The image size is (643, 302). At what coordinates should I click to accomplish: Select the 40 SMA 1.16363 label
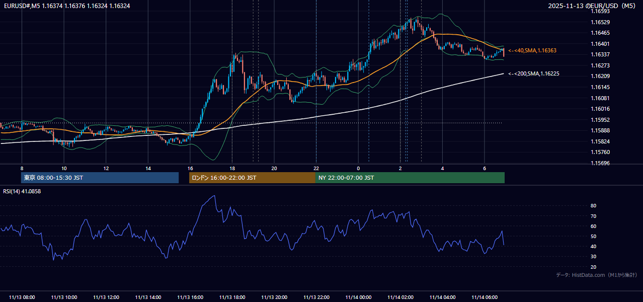coord(532,51)
